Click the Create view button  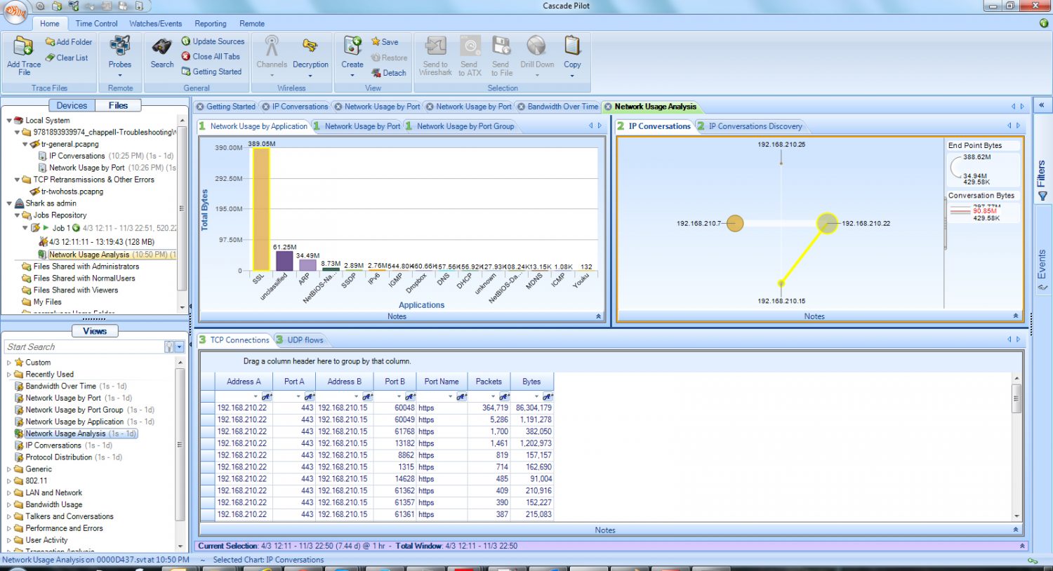(352, 56)
